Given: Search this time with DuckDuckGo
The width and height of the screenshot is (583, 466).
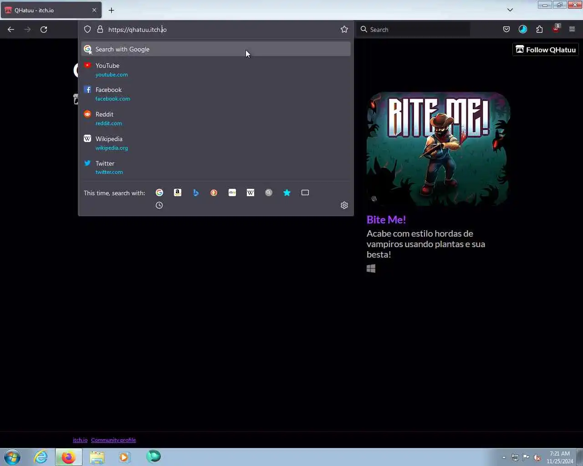Looking at the screenshot, I should 214,192.
